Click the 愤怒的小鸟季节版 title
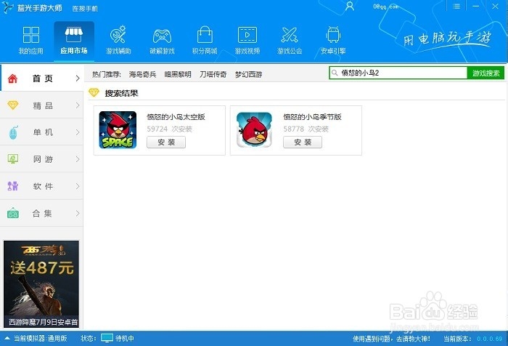Screen dimensions: 508x346 coord(312,117)
